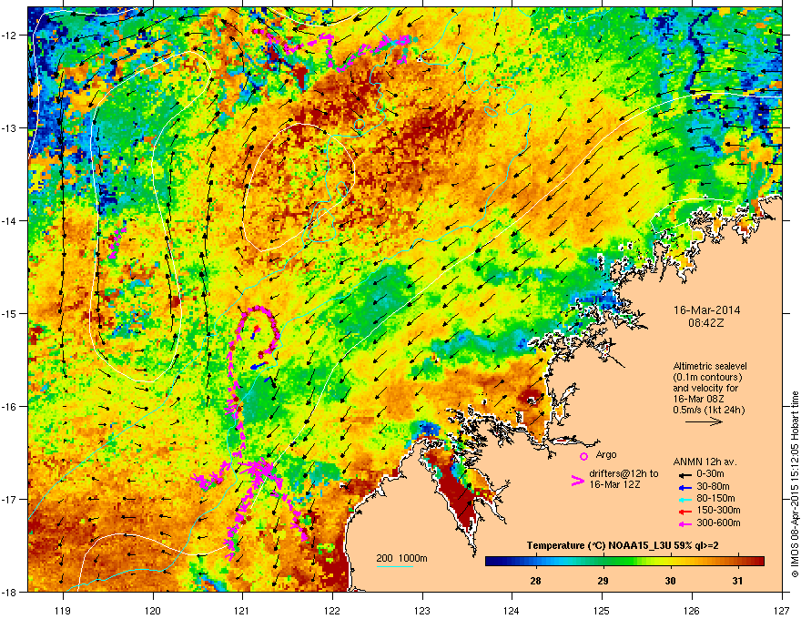Click latitude axis label -12
Screen dimensions: 801x619
click(9, 35)
